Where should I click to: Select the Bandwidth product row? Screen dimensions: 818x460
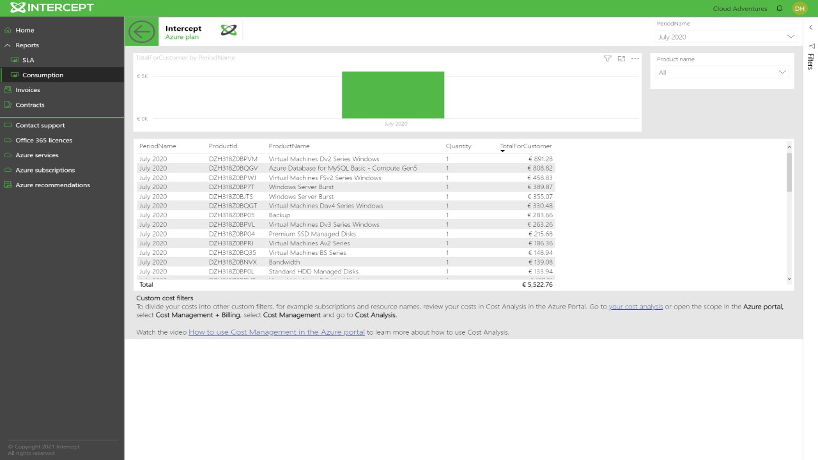click(346, 262)
